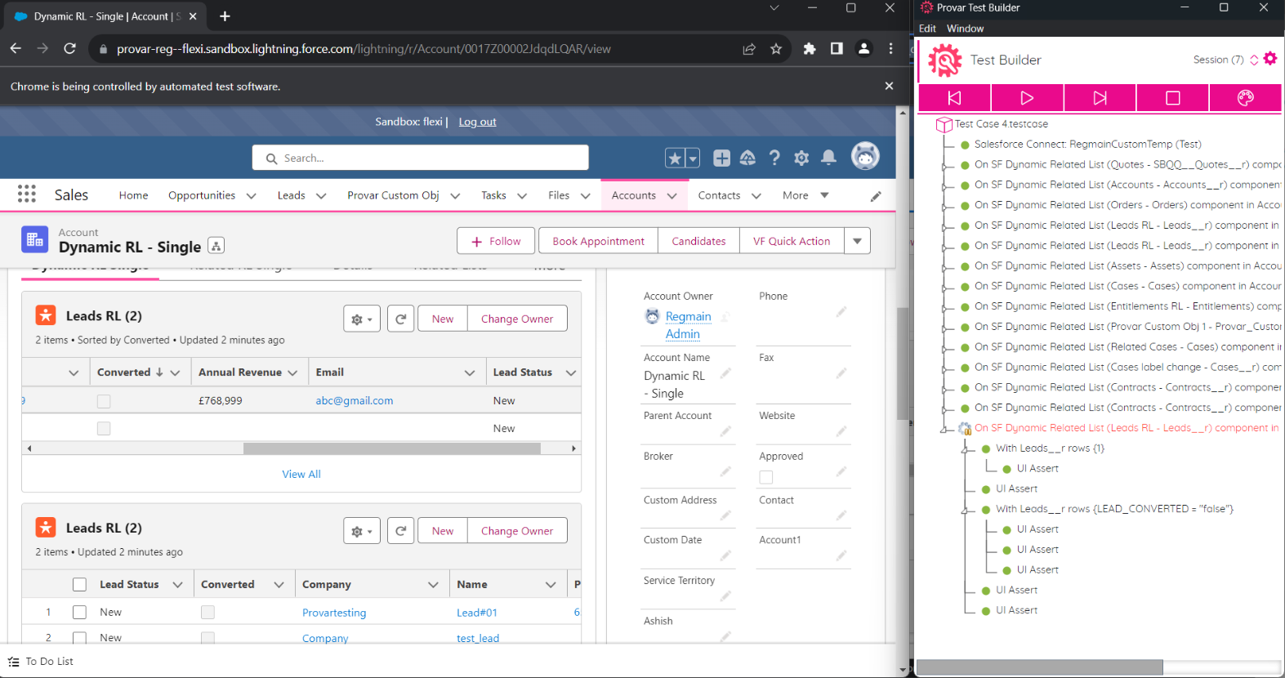The height and width of the screenshot is (678, 1285).
Task: Click the edit pencil for the Phone field
Action: [841, 312]
